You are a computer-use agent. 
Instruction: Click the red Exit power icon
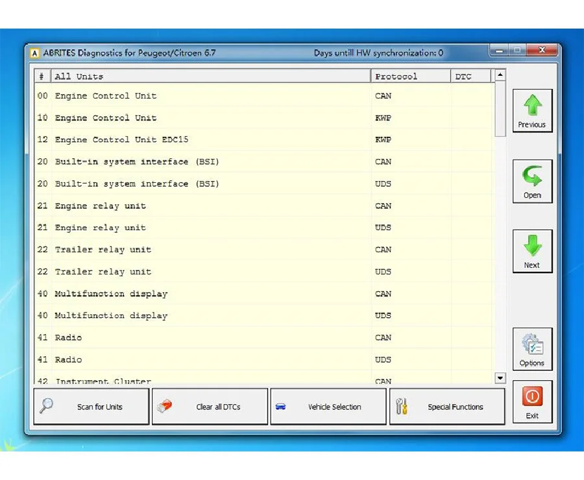pyautogui.click(x=532, y=396)
